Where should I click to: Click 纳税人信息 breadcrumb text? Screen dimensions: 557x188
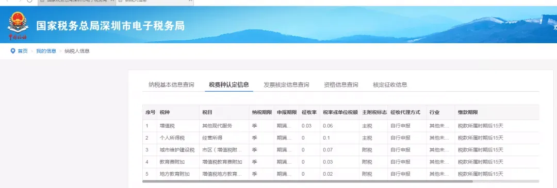coord(77,51)
